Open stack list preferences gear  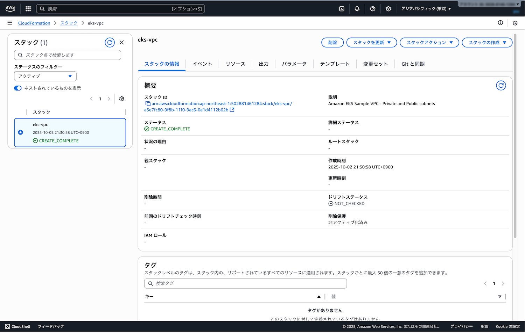pyautogui.click(x=122, y=99)
